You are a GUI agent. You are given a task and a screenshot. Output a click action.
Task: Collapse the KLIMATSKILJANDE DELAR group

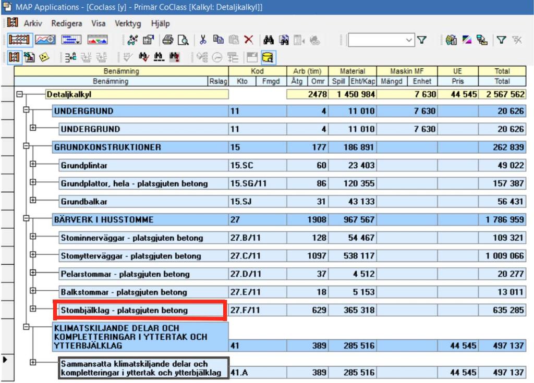click(26, 327)
